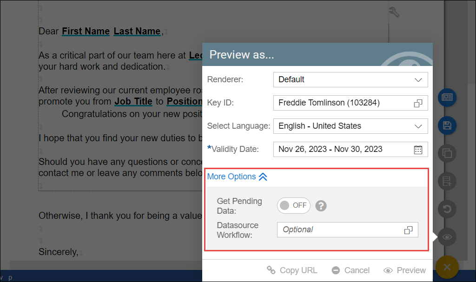Open the Key ID record picker icon
Image resolution: width=476 pixels, height=282 pixels.
[x=418, y=103]
